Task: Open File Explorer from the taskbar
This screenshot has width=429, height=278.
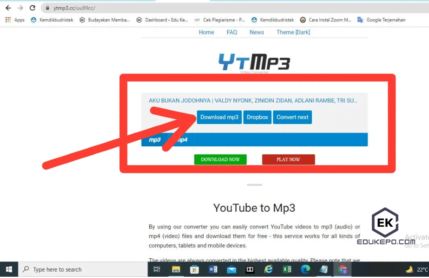Action: (x=176, y=269)
